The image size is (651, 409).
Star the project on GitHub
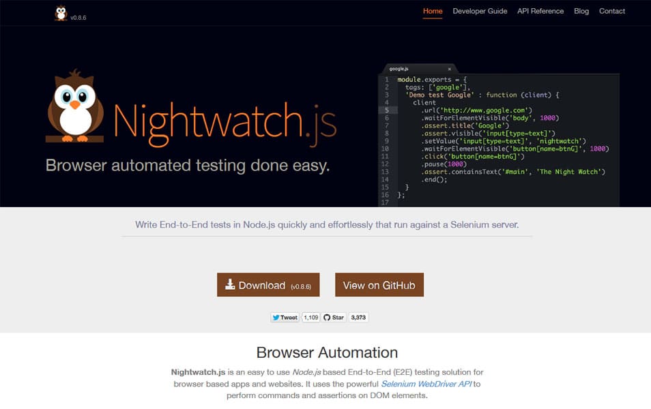(x=334, y=317)
